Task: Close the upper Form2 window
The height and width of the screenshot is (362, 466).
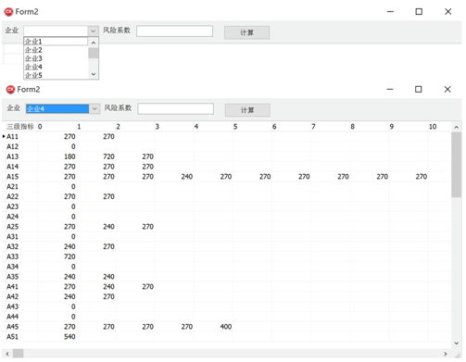Action: (447, 12)
